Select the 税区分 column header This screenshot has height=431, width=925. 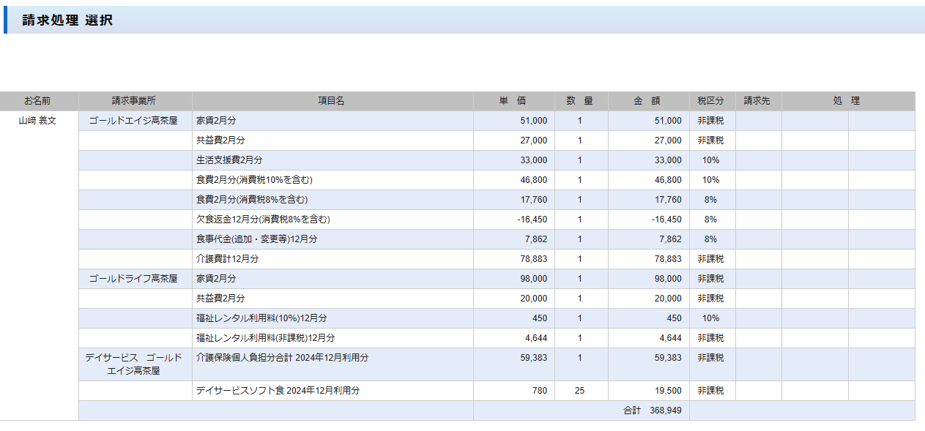click(710, 101)
